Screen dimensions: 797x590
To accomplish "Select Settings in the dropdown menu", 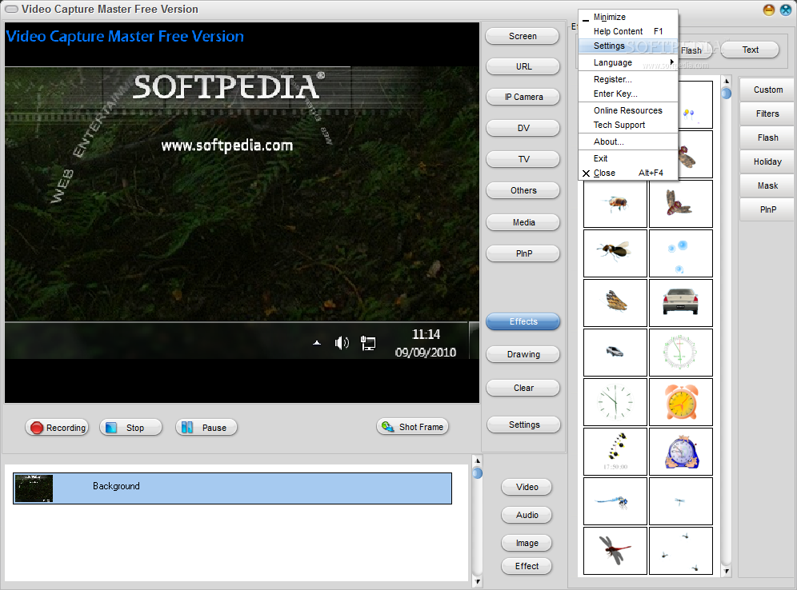I will point(628,46).
